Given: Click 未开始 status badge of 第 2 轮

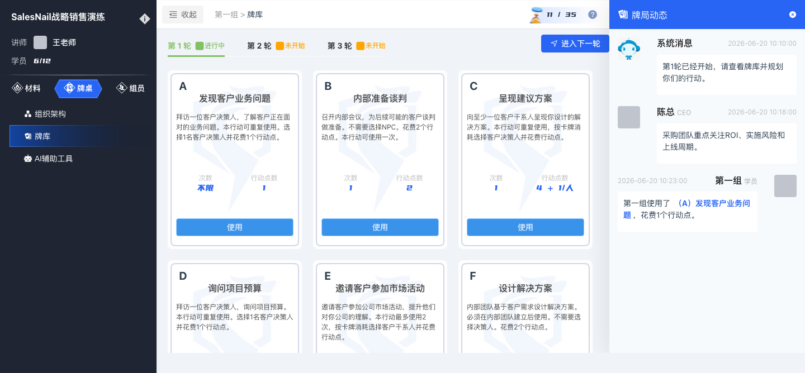Looking at the screenshot, I should pyautogui.click(x=291, y=46).
